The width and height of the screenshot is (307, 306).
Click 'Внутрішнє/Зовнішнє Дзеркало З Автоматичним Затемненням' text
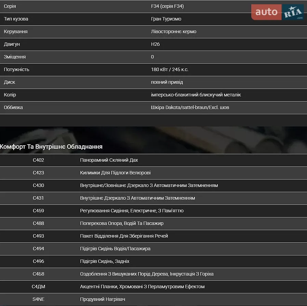(x=149, y=185)
